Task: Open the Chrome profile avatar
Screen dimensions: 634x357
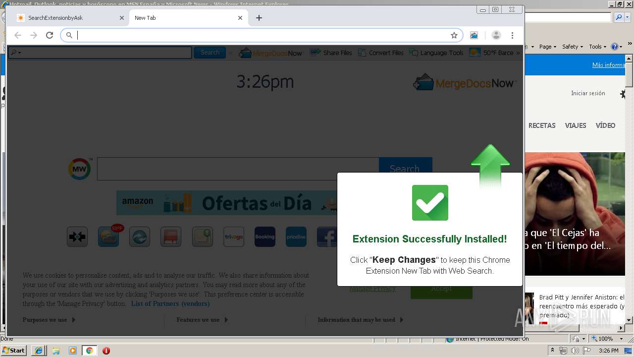Action: 496,35
